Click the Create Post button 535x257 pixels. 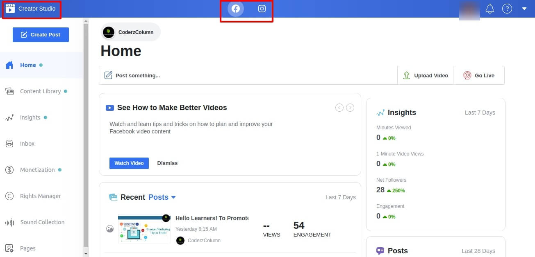coord(41,35)
